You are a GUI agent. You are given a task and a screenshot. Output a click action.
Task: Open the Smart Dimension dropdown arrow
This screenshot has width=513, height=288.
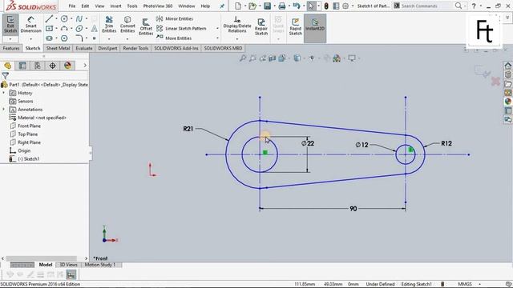[30, 39]
